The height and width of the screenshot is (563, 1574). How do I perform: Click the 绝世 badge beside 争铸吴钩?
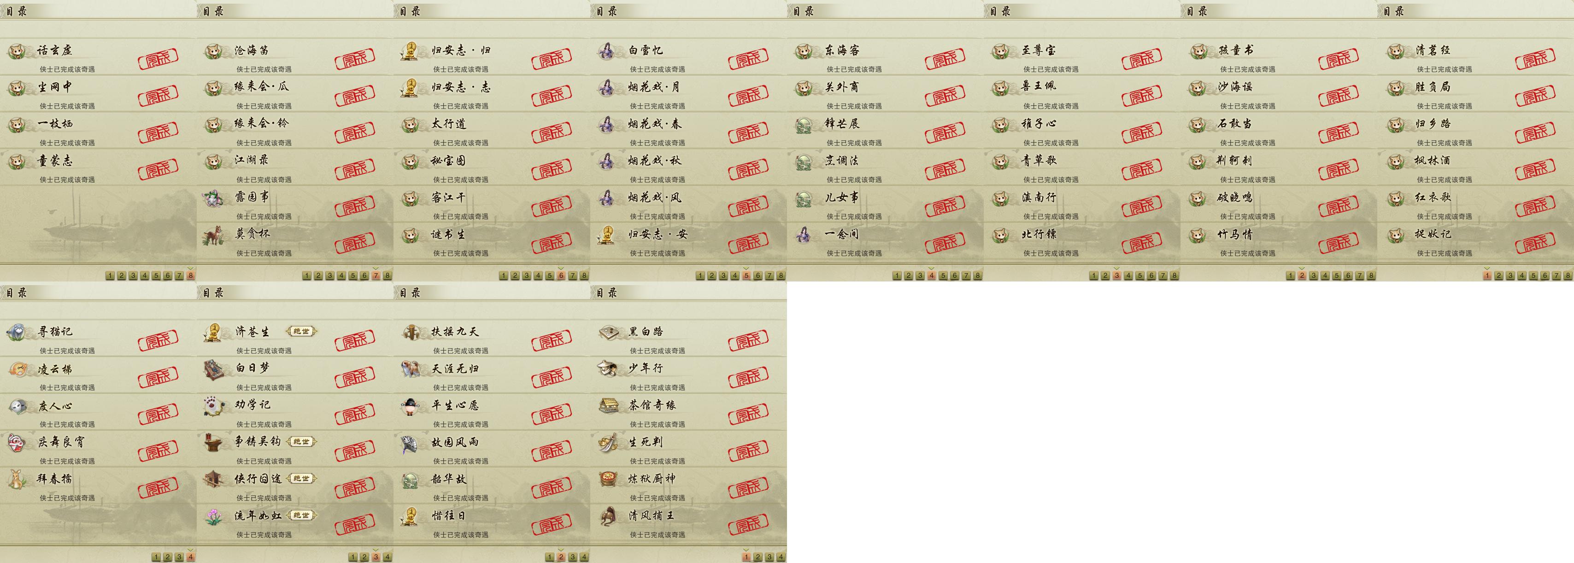coord(301,442)
